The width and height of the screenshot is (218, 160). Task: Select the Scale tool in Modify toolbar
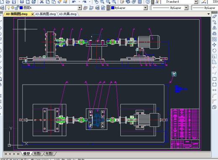click(x=214, y=56)
